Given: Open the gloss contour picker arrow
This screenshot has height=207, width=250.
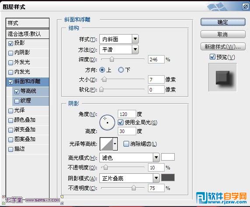Looking at the screenshot, I should click(x=115, y=144).
